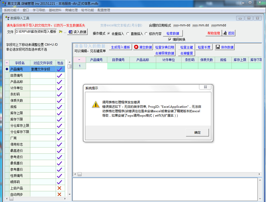Click the minus cell in data grid header
266x202 pixels.
pyautogui.click(x=79, y=60)
